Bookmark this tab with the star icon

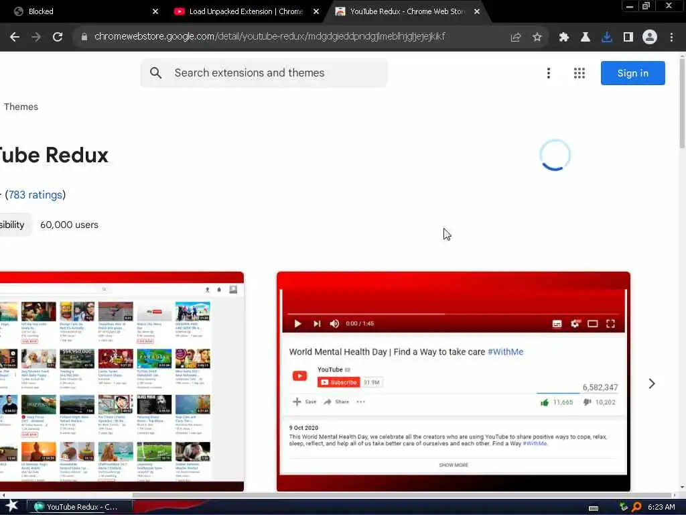[537, 38]
